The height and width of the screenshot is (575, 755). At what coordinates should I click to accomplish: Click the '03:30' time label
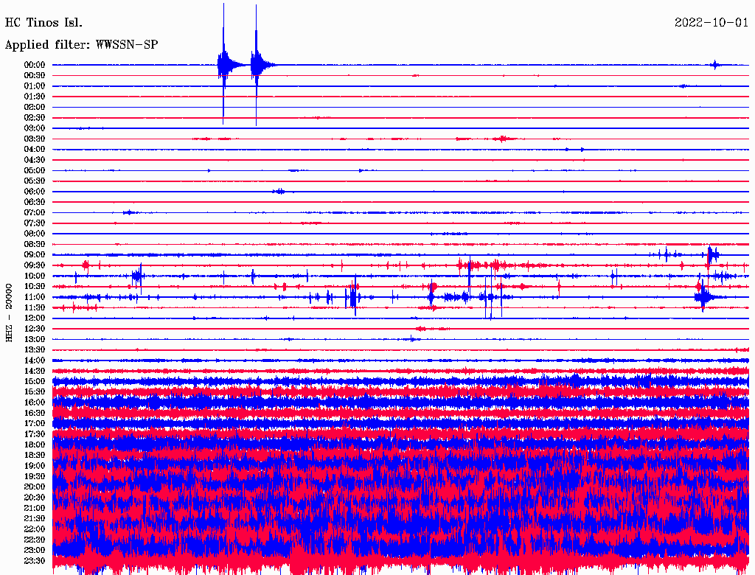(x=35, y=139)
